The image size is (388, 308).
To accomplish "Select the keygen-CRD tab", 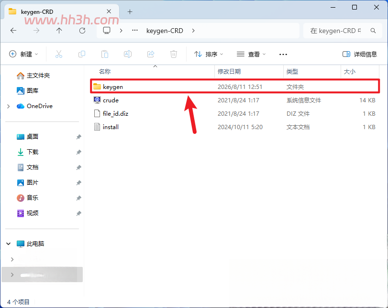I will pos(62,11).
